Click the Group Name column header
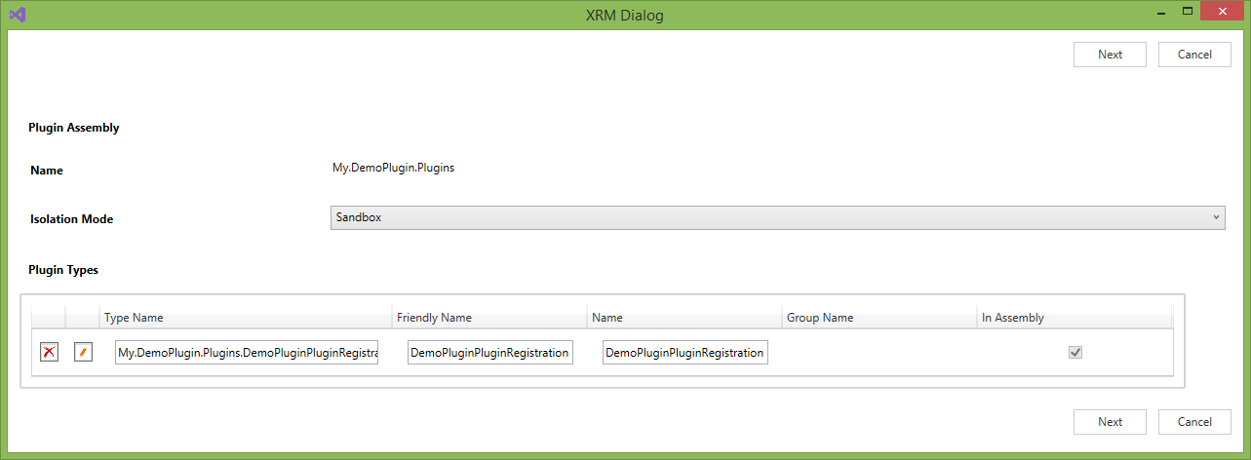 879,318
